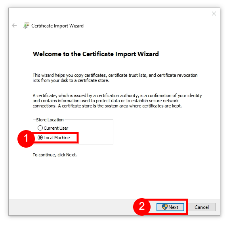Click the Store Location group label
The height and width of the screenshot is (226, 231).
pos(50,120)
